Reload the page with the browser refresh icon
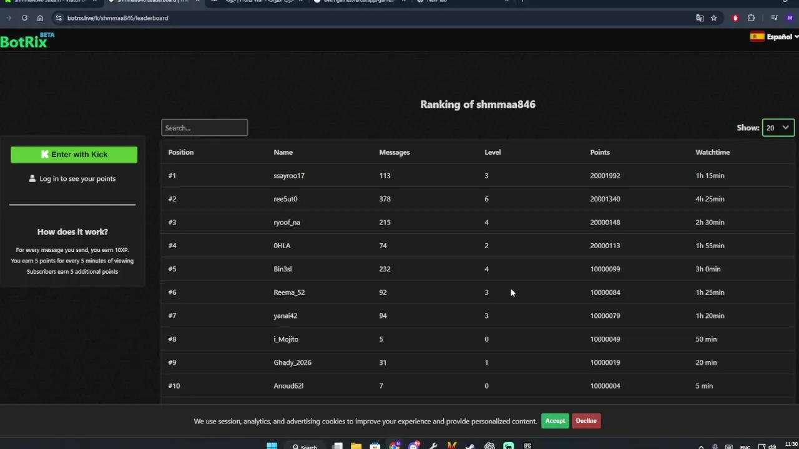Screen dimensions: 799x449 coord(24,18)
